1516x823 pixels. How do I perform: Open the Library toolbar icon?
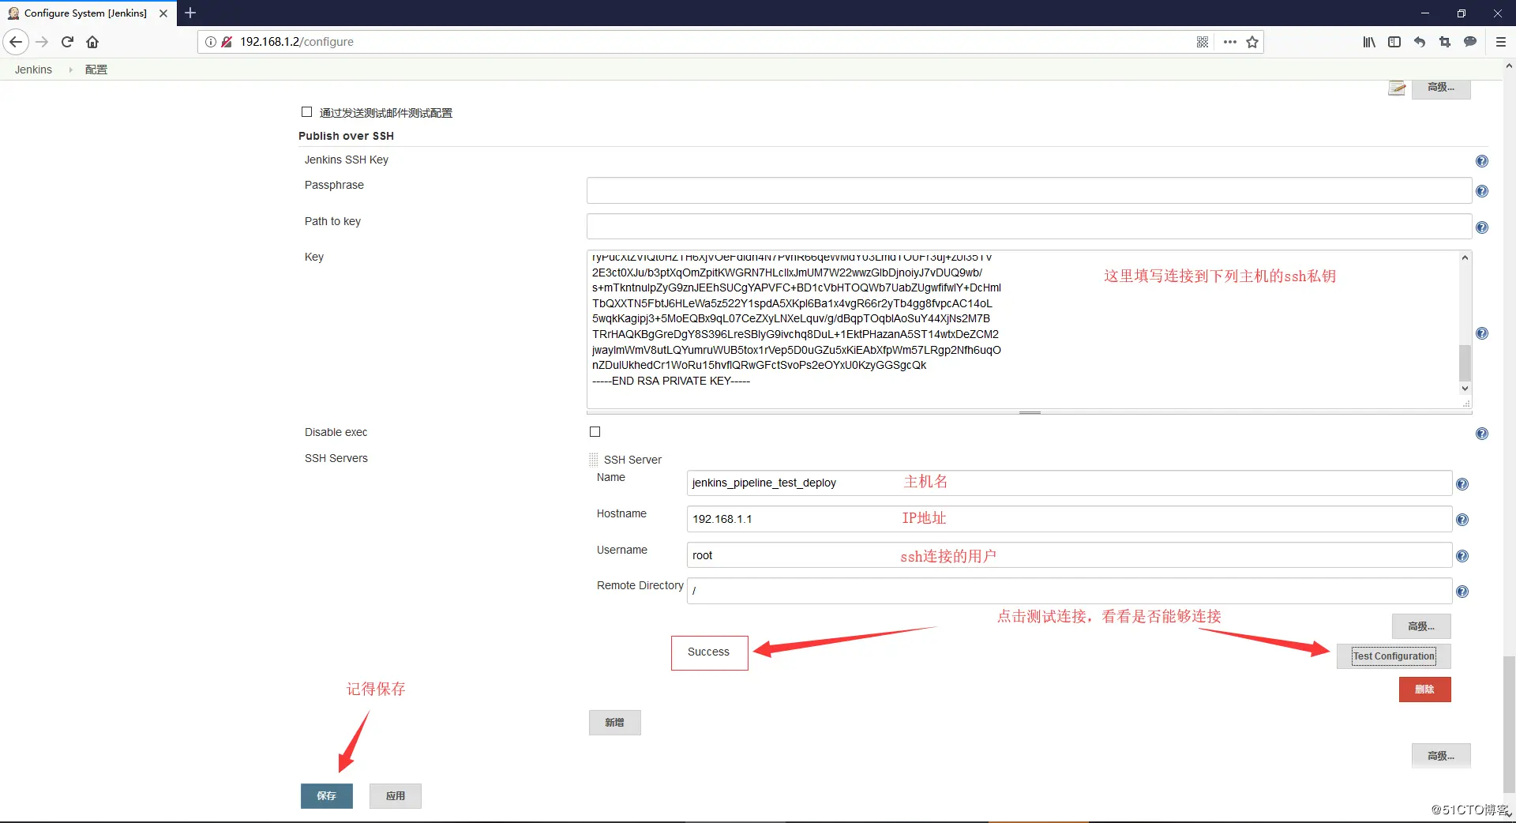[1369, 42]
